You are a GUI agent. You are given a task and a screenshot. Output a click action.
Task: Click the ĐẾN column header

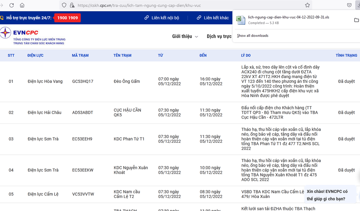coord(203,55)
